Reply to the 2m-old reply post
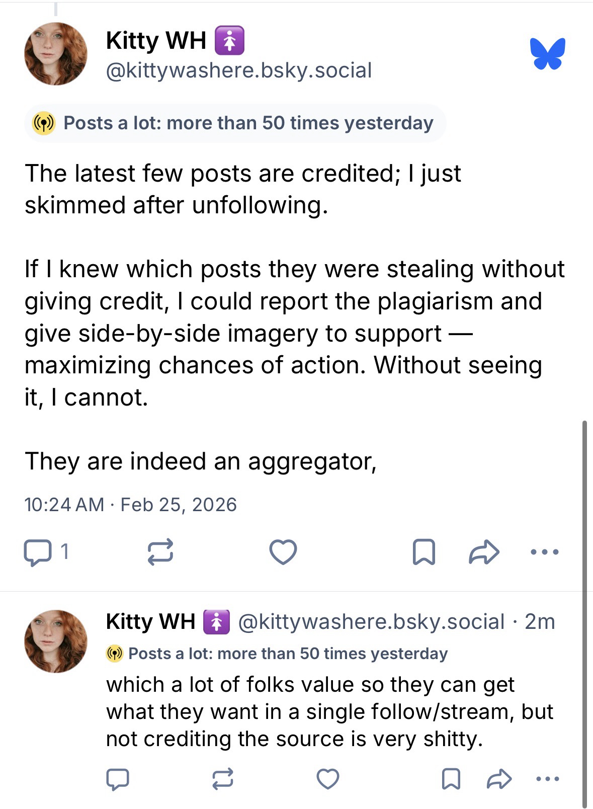This screenshot has width=593, height=809. (x=118, y=779)
